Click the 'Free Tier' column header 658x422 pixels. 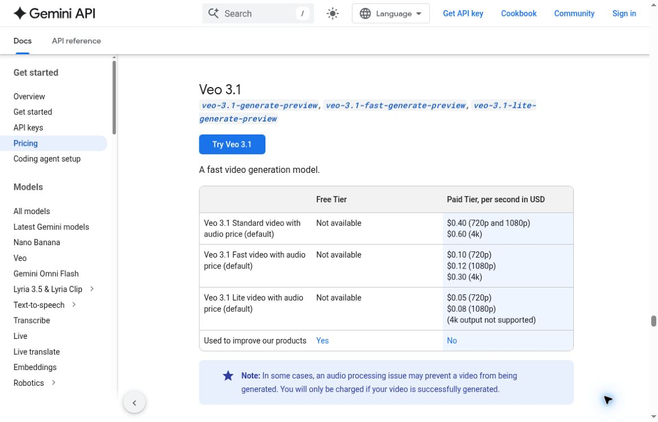coord(332,199)
